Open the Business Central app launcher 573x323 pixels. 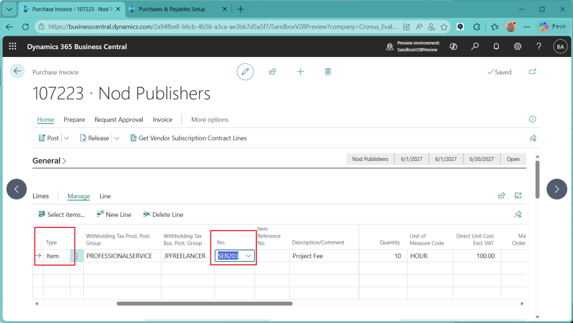click(x=13, y=46)
